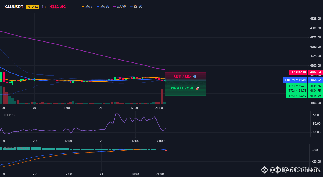
Task: Click the 21:00 label under MACD panel
Action: click(160, 174)
